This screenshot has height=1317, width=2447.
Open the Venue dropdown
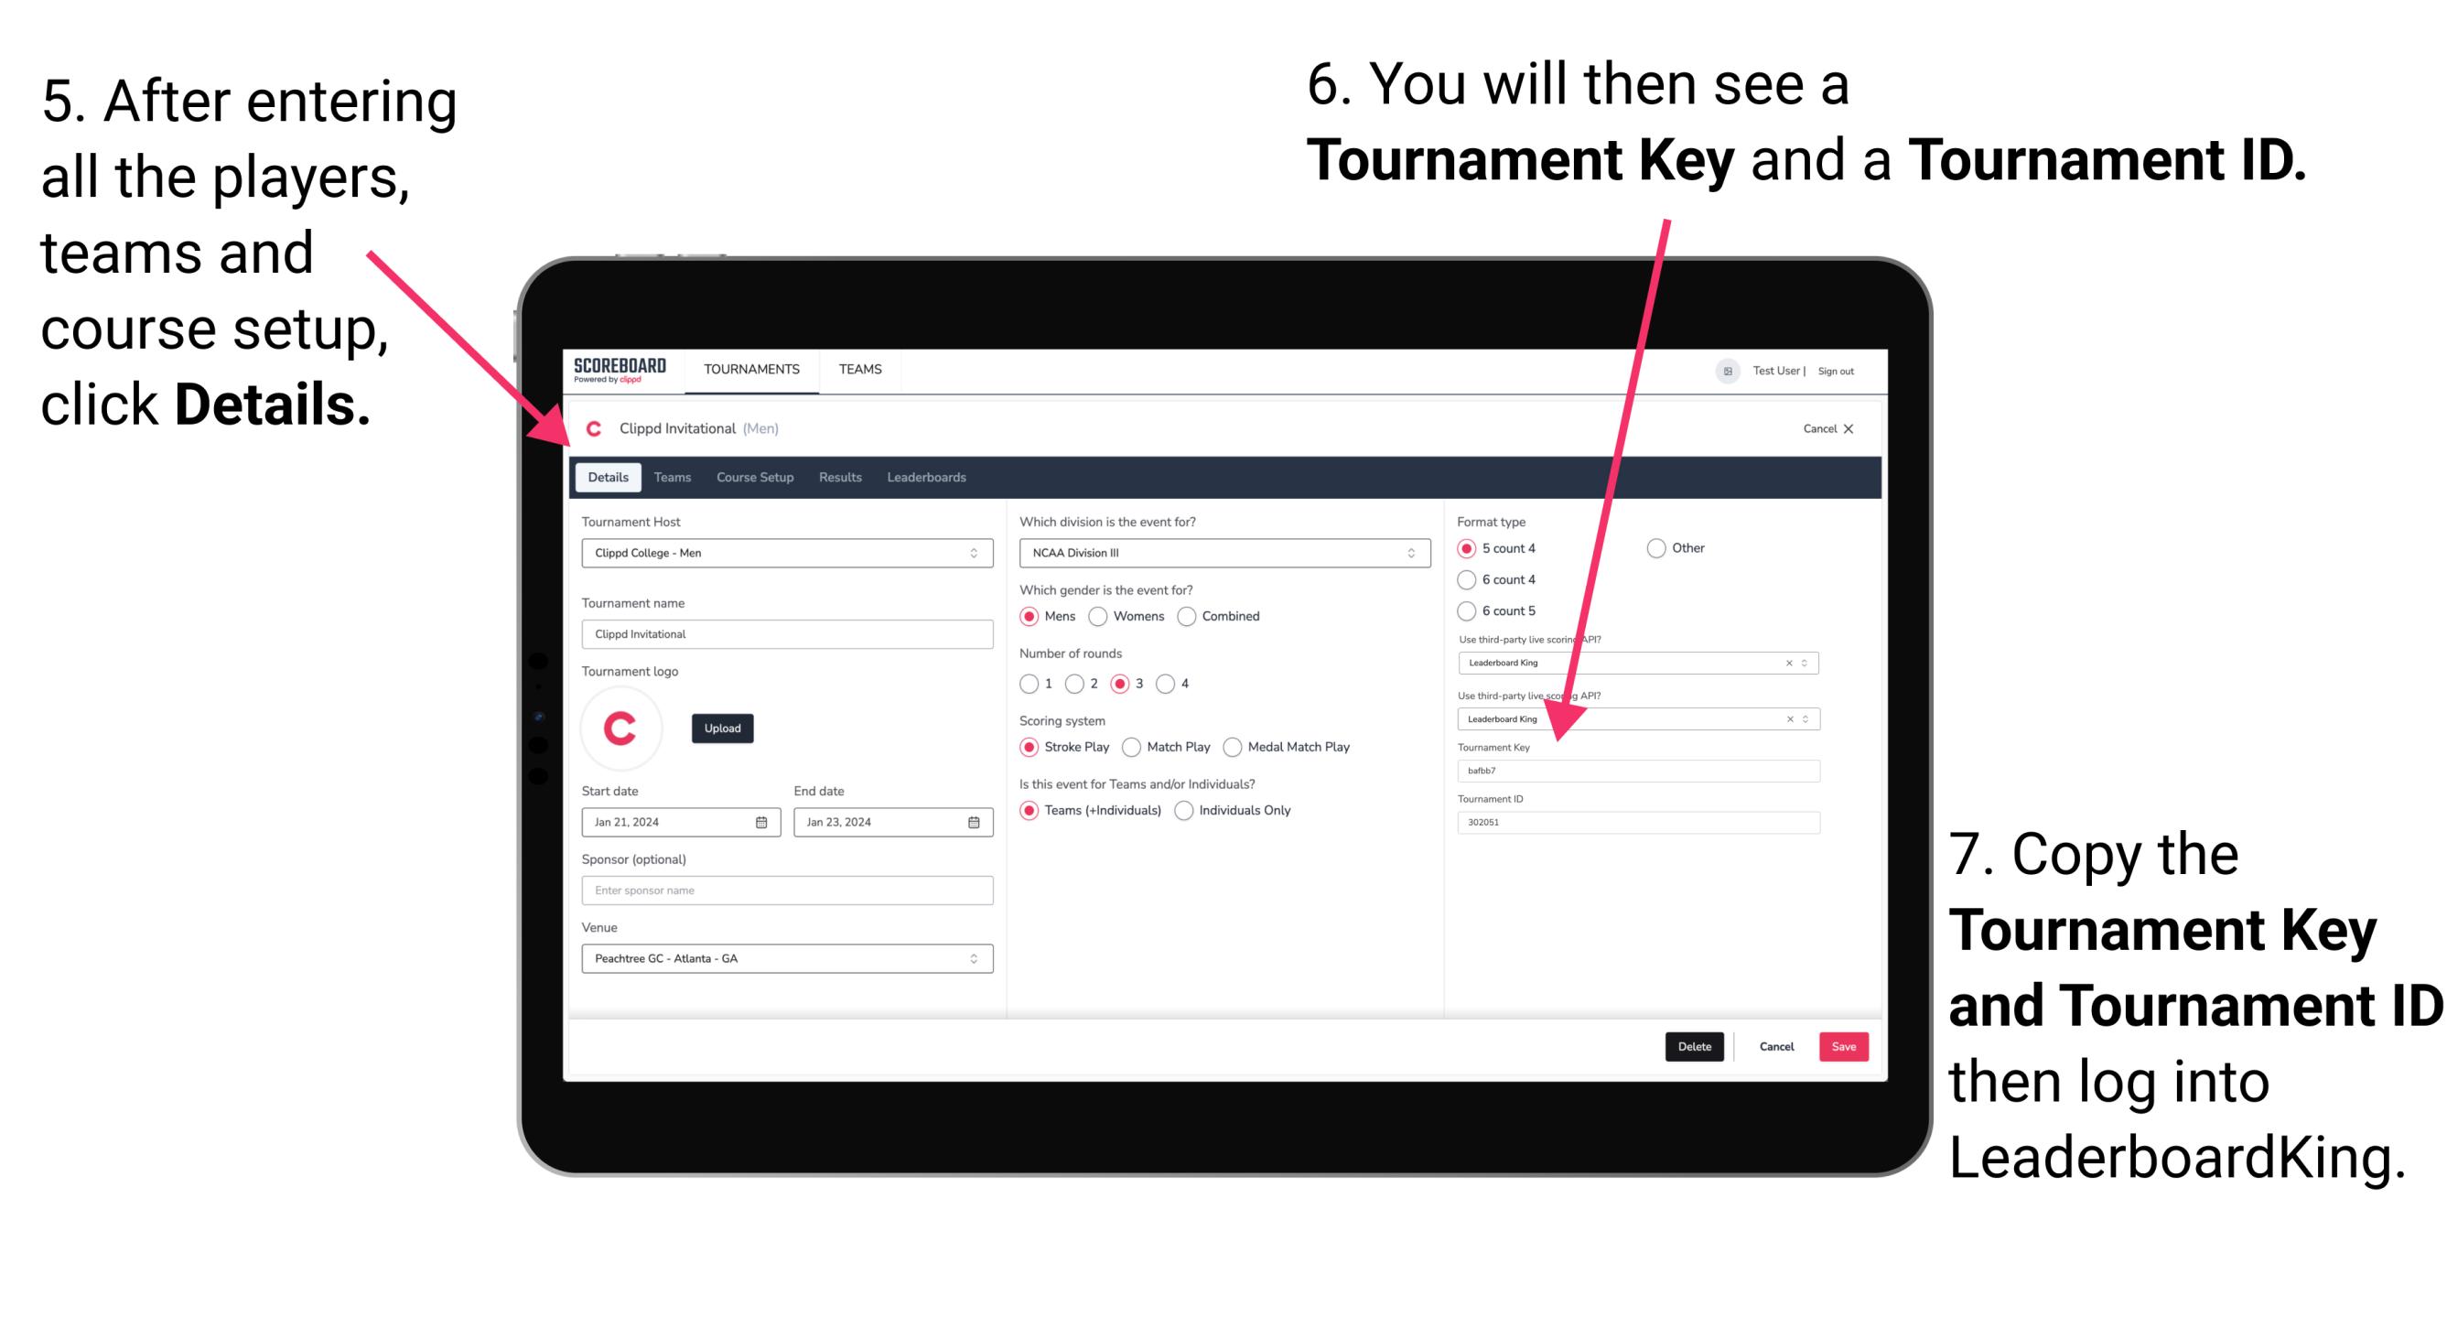973,958
